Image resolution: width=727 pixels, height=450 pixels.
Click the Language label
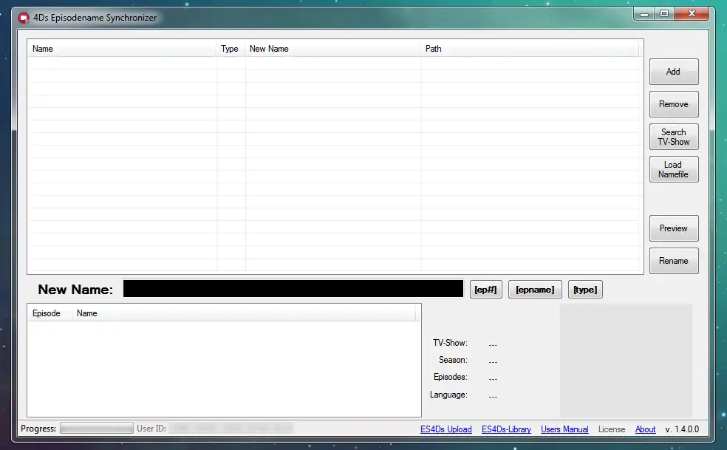(x=448, y=395)
